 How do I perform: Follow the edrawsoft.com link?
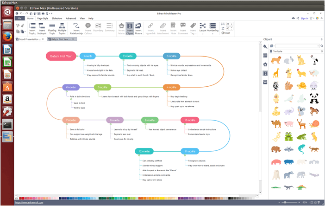(29, 202)
